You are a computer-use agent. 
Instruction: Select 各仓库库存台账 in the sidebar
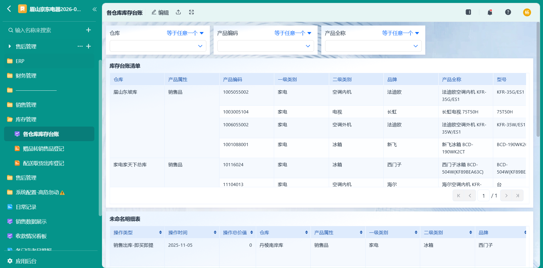click(49, 134)
